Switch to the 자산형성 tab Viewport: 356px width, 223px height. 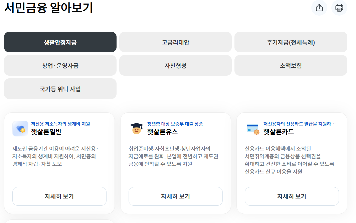coord(175,65)
